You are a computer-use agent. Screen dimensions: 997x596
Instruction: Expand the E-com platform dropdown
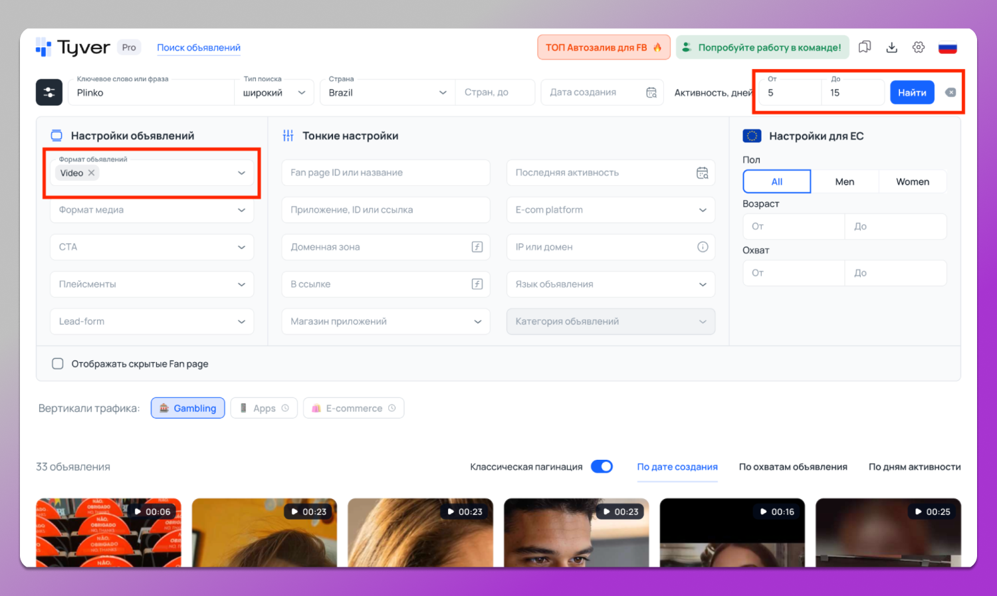point(610,210)
